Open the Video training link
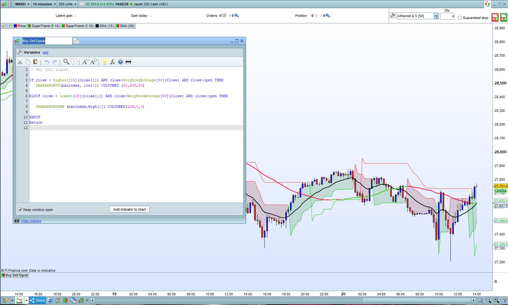 point(31,221)
